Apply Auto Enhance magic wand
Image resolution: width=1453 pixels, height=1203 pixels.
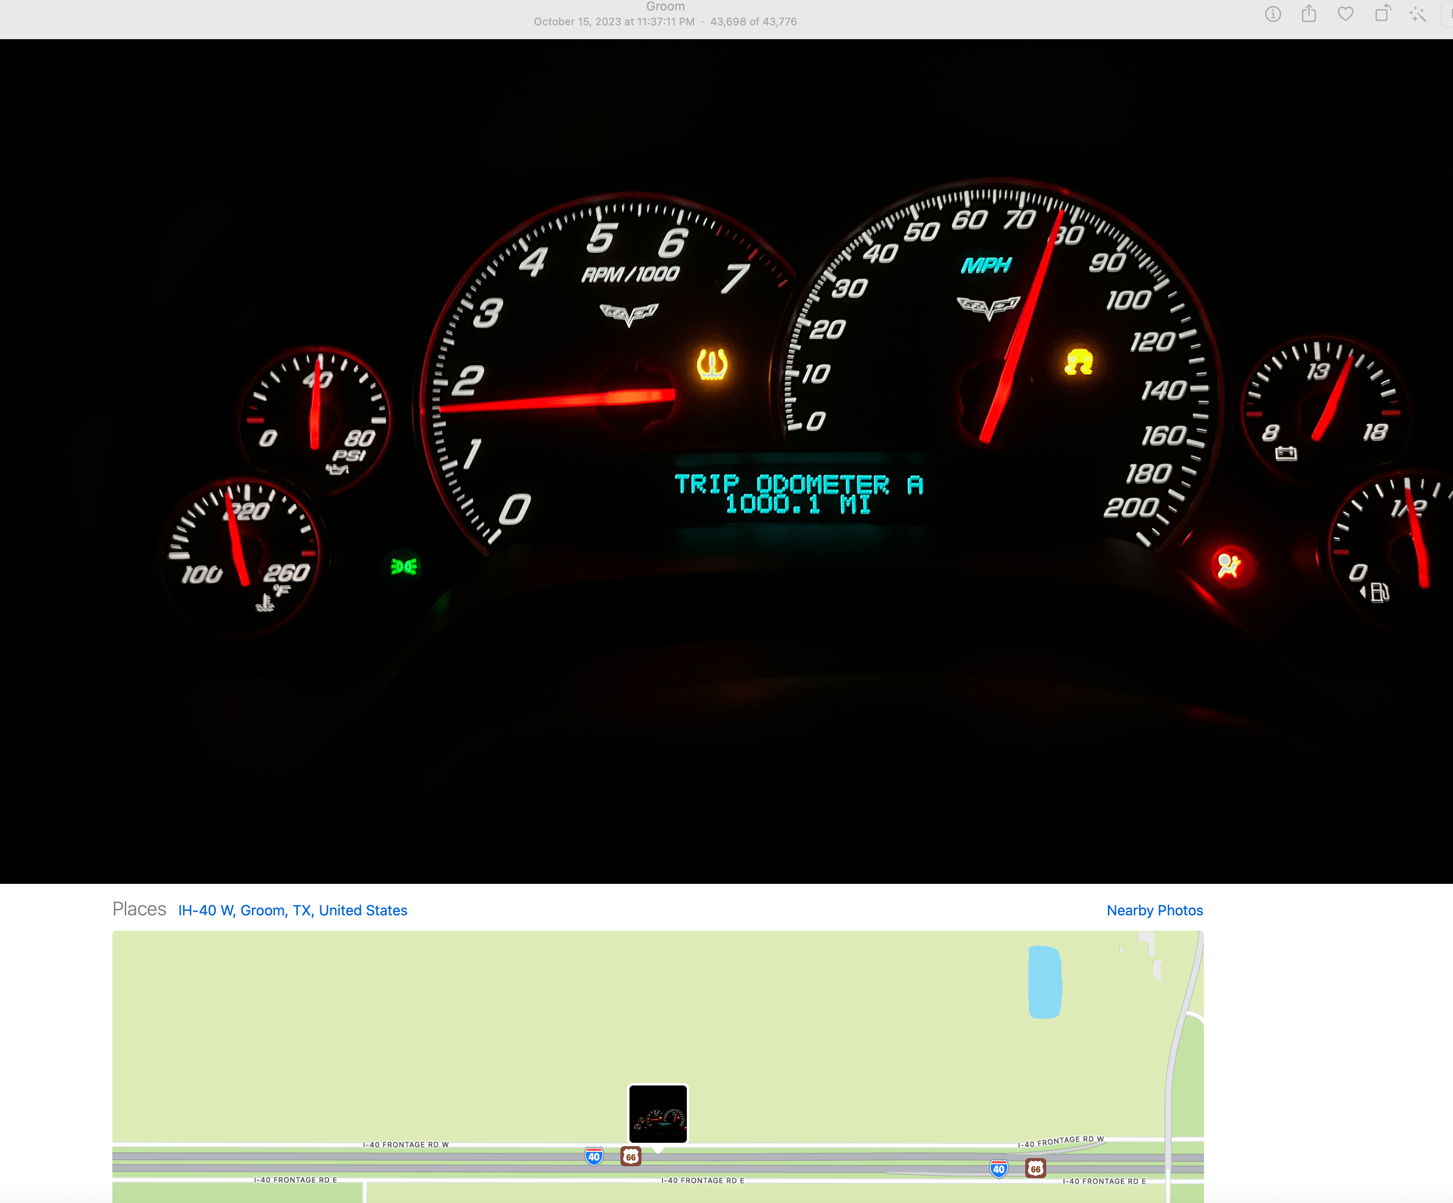tap(1418, 14)
